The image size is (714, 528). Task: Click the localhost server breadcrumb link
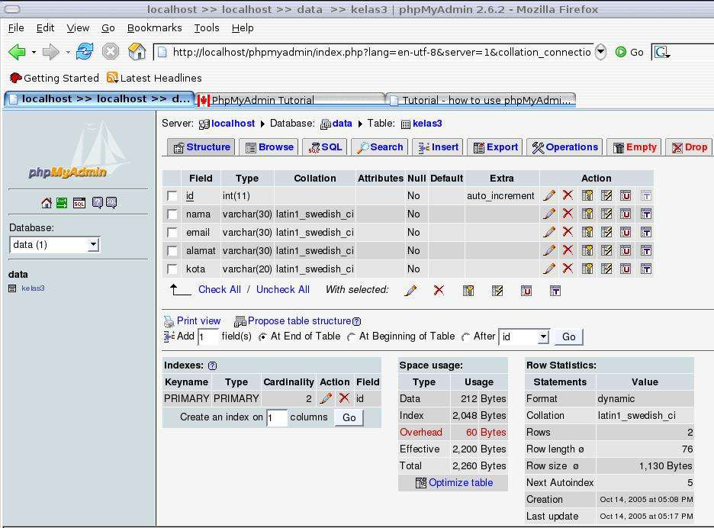pos(233,124)
